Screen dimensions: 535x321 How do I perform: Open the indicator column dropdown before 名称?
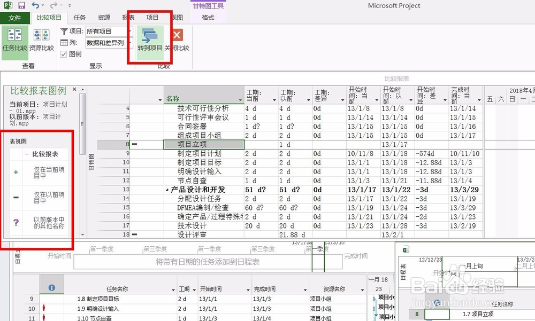(160, 100)
